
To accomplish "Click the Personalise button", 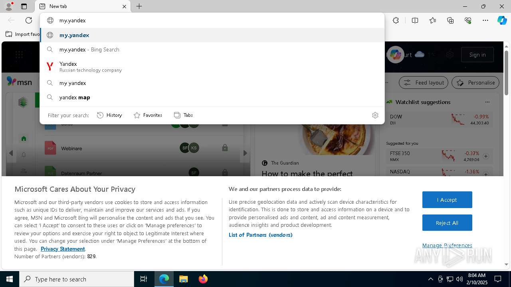I will point(475,83).
